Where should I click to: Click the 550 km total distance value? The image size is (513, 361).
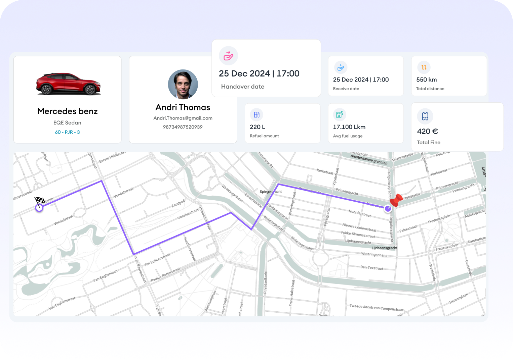pyautogui.click(x=427, y=80)
